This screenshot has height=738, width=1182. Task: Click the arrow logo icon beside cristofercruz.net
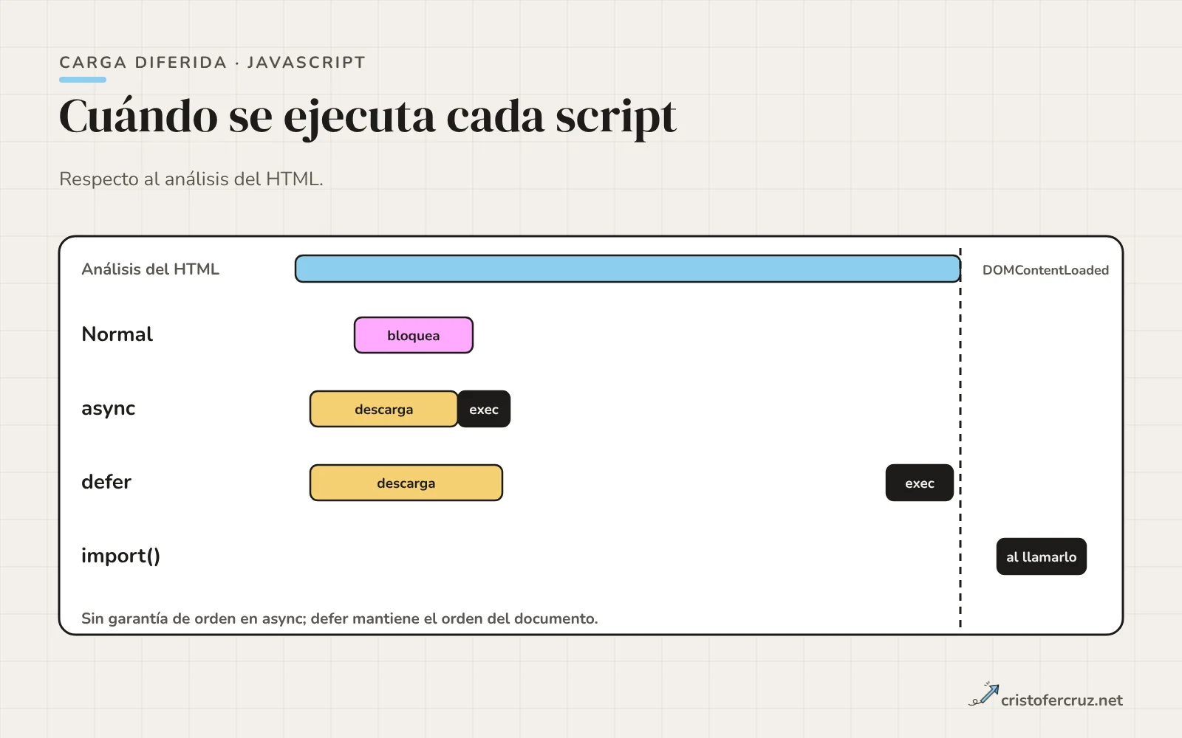pos(984,694)
